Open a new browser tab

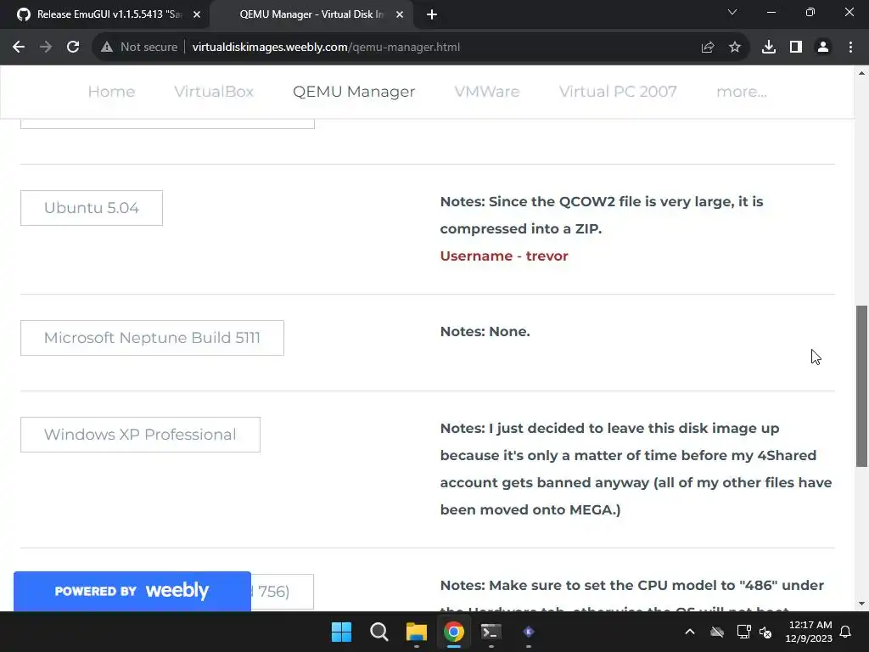(x=432, y=14)
